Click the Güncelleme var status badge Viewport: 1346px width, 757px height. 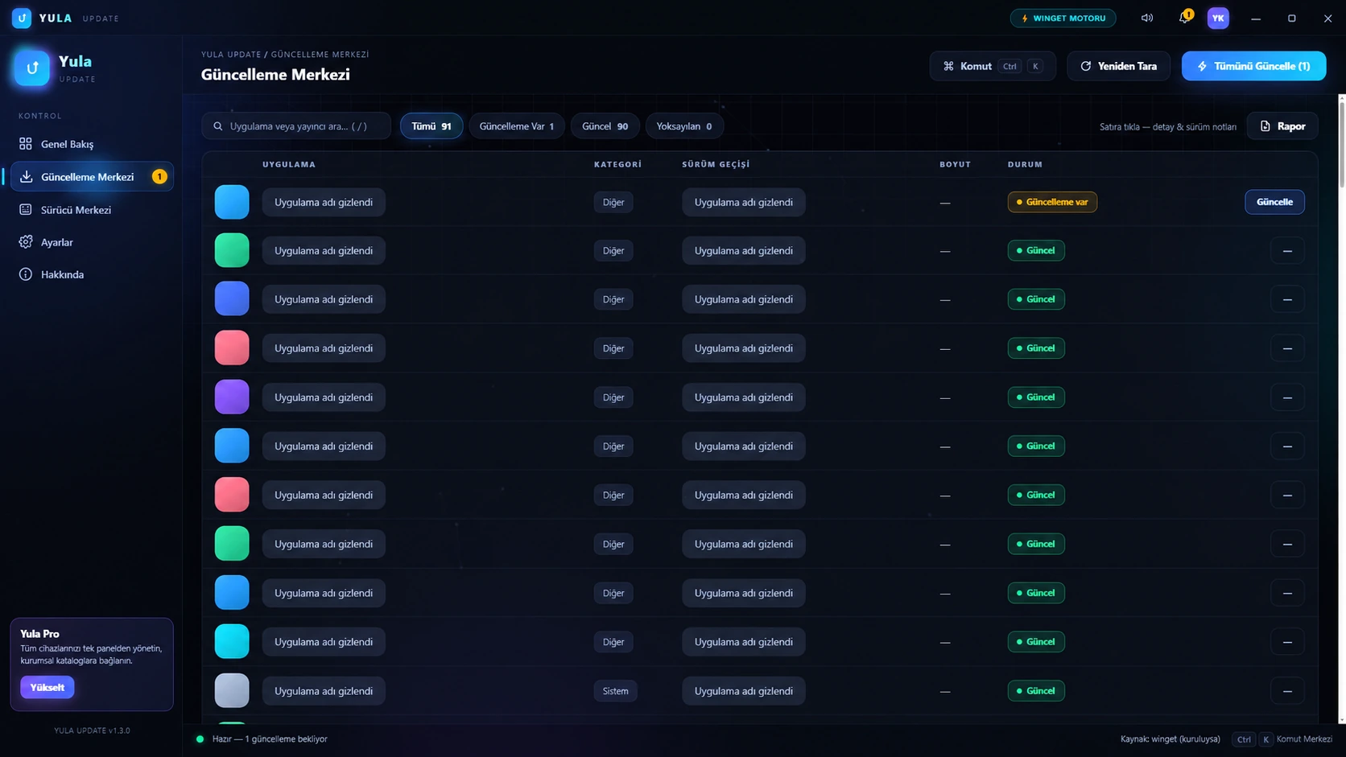click(x=1052, y=202)
